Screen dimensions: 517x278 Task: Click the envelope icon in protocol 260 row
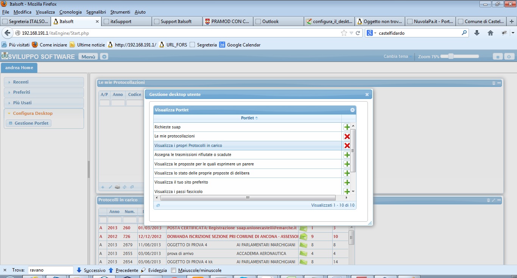tap(303, 228)
